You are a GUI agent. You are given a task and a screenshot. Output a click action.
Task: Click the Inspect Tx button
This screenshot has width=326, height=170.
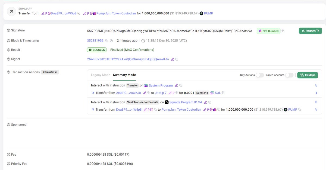310,31
